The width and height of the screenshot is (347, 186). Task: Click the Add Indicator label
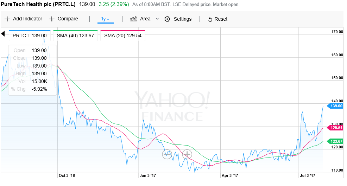pos(27,19)
